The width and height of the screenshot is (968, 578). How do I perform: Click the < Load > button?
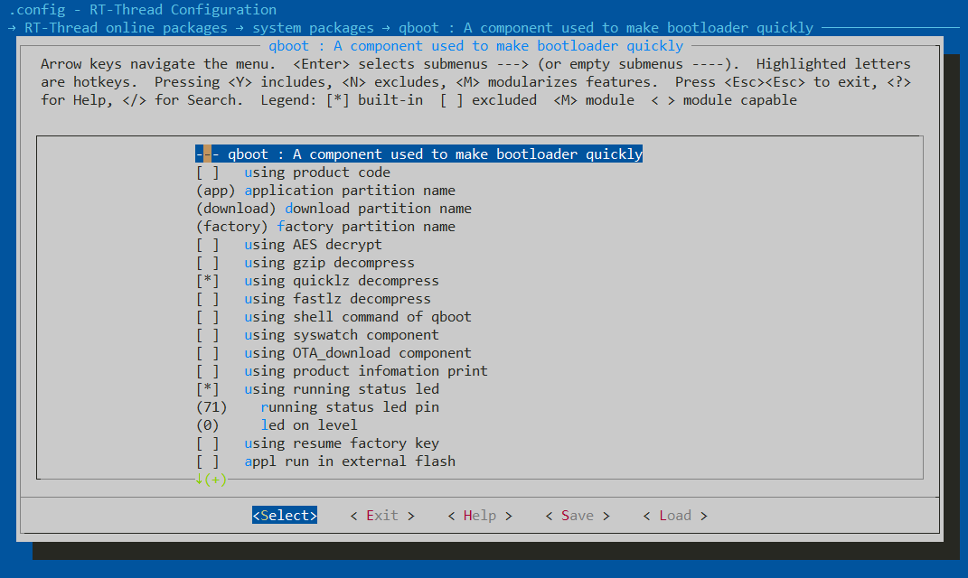[x=675, y=515]
